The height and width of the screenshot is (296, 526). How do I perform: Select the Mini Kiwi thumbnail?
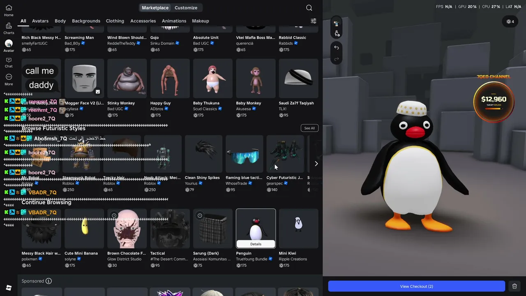298,229
